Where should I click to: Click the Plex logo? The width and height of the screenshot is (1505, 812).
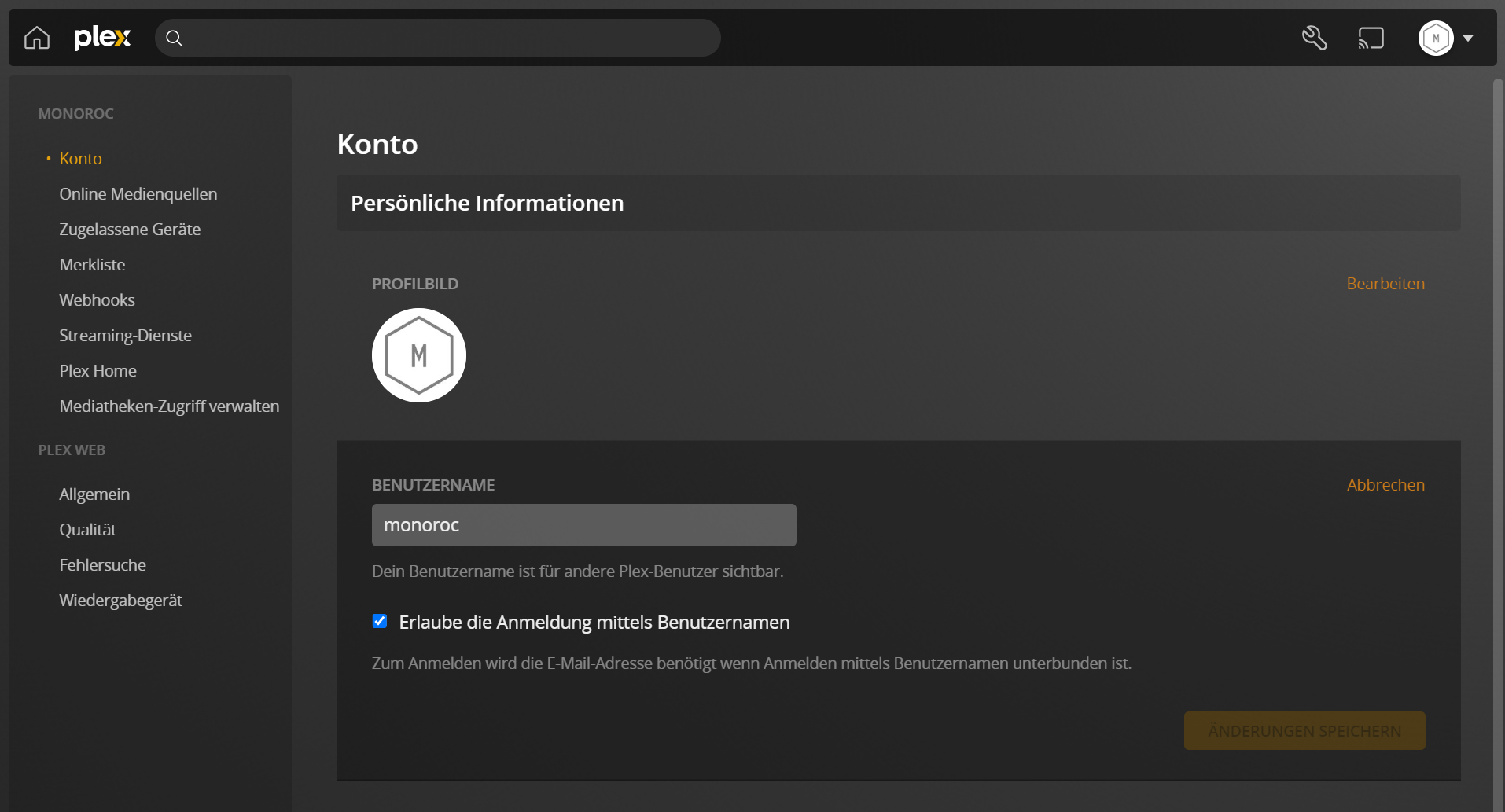102,38
